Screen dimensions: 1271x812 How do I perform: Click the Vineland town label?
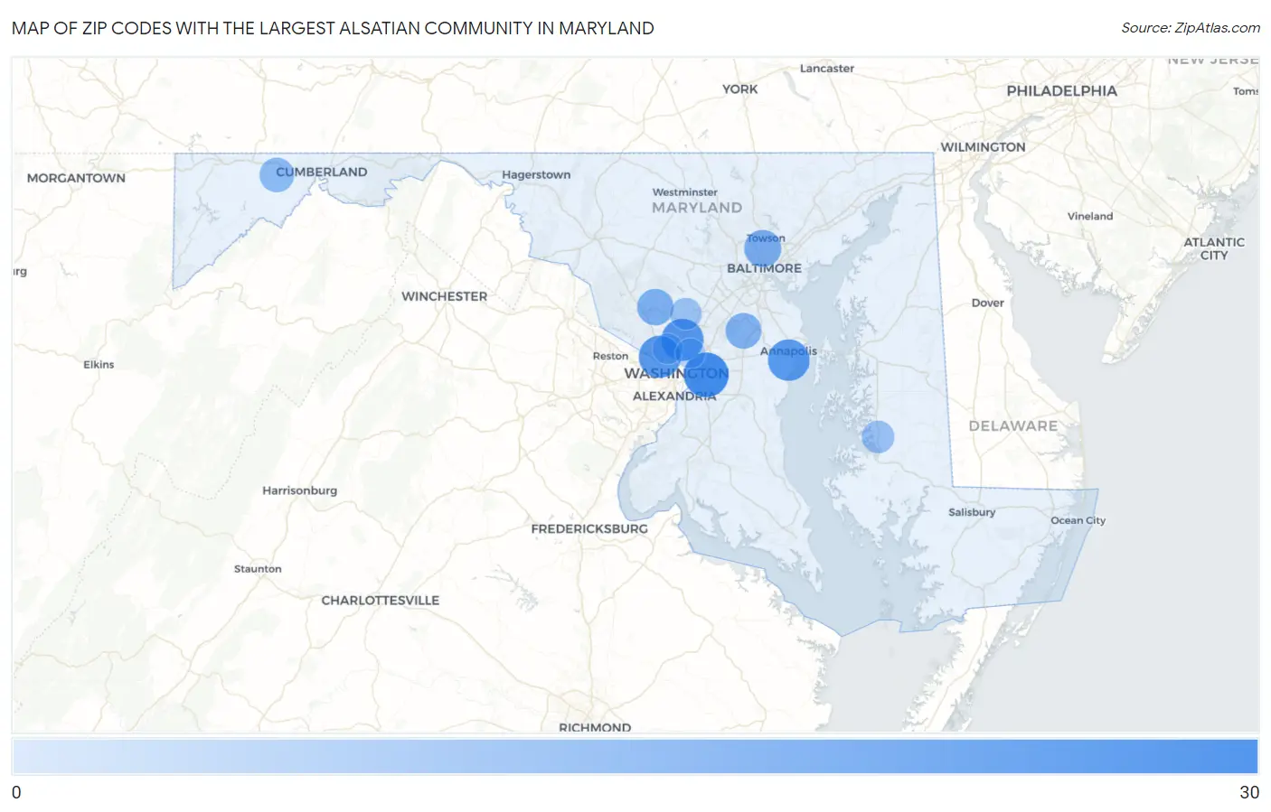point(1089,216)
